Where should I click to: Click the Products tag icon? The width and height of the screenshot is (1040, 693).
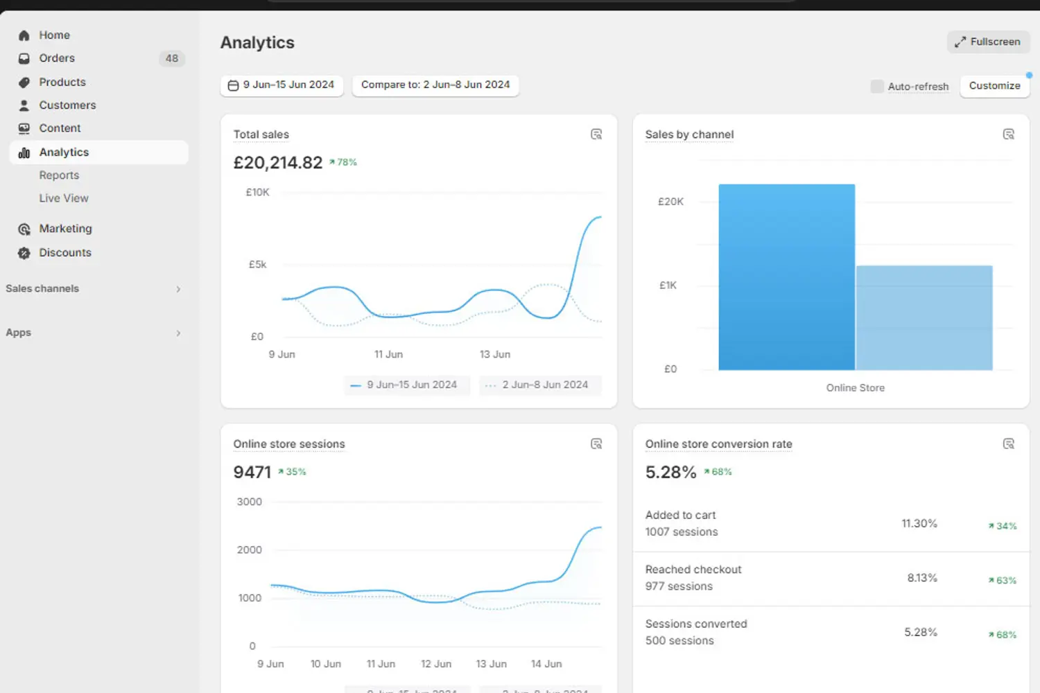tap(24, 82)
